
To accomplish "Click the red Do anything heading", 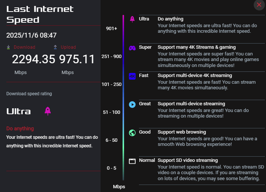I will (20, 128).
